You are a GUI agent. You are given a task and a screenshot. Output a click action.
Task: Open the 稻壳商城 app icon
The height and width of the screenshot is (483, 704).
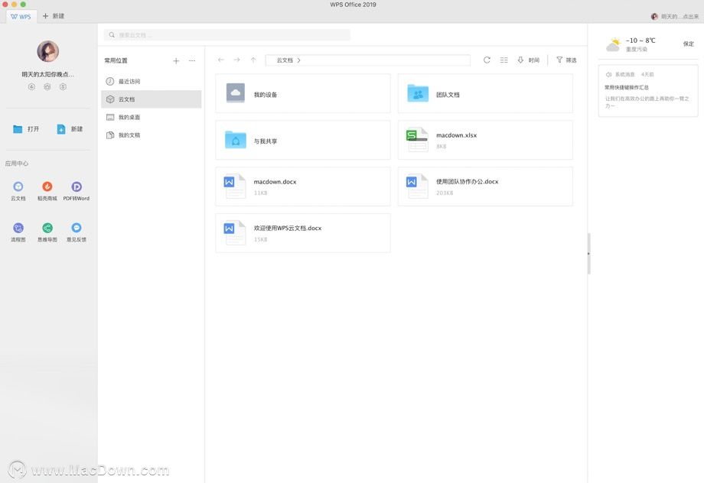pos(47,190)
